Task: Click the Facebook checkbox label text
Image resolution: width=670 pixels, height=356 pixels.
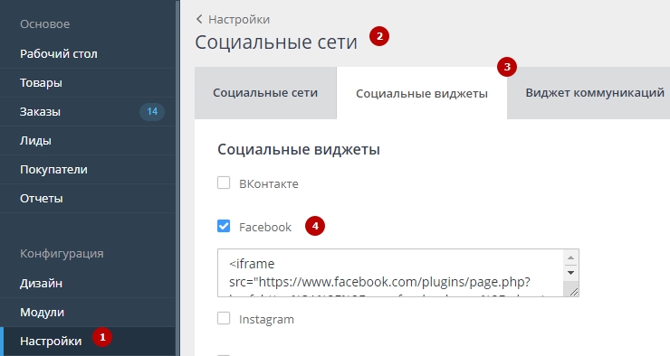Action: (x=265, y=227)
